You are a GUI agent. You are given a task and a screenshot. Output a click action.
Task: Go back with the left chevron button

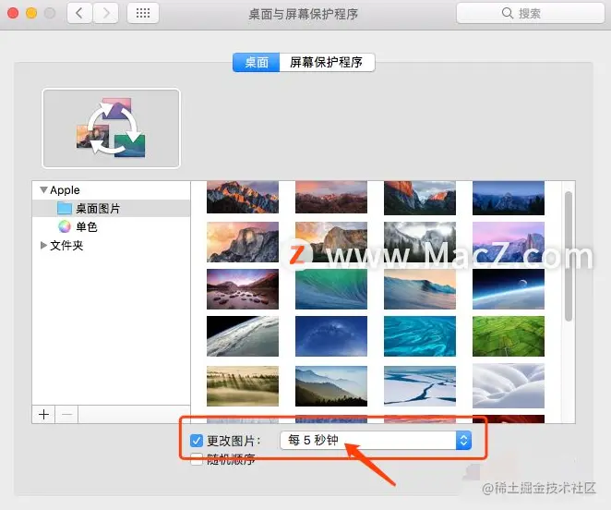79,13
